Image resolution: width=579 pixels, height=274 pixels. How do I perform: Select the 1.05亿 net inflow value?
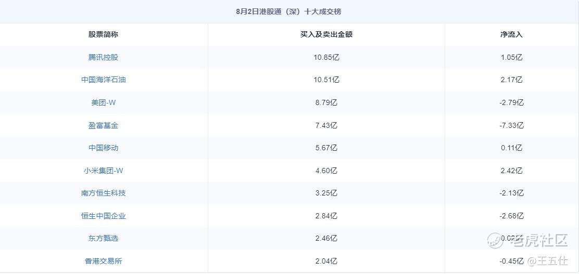click(x=512, y=57)
